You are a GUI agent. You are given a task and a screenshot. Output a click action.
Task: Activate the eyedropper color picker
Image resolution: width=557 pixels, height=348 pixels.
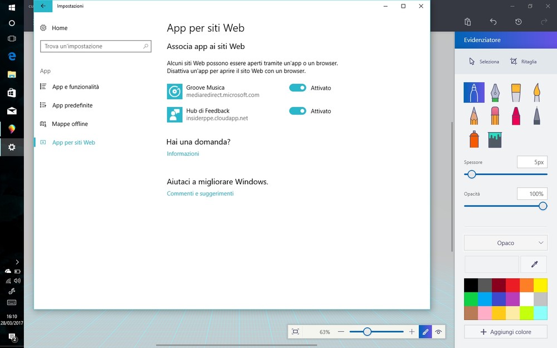[534, 264]
